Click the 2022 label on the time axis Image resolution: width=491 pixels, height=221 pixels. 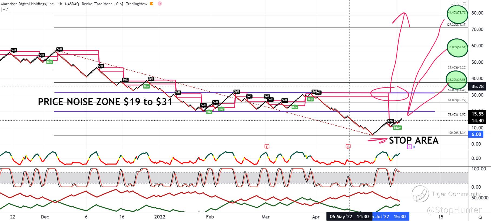pos(160,217)
